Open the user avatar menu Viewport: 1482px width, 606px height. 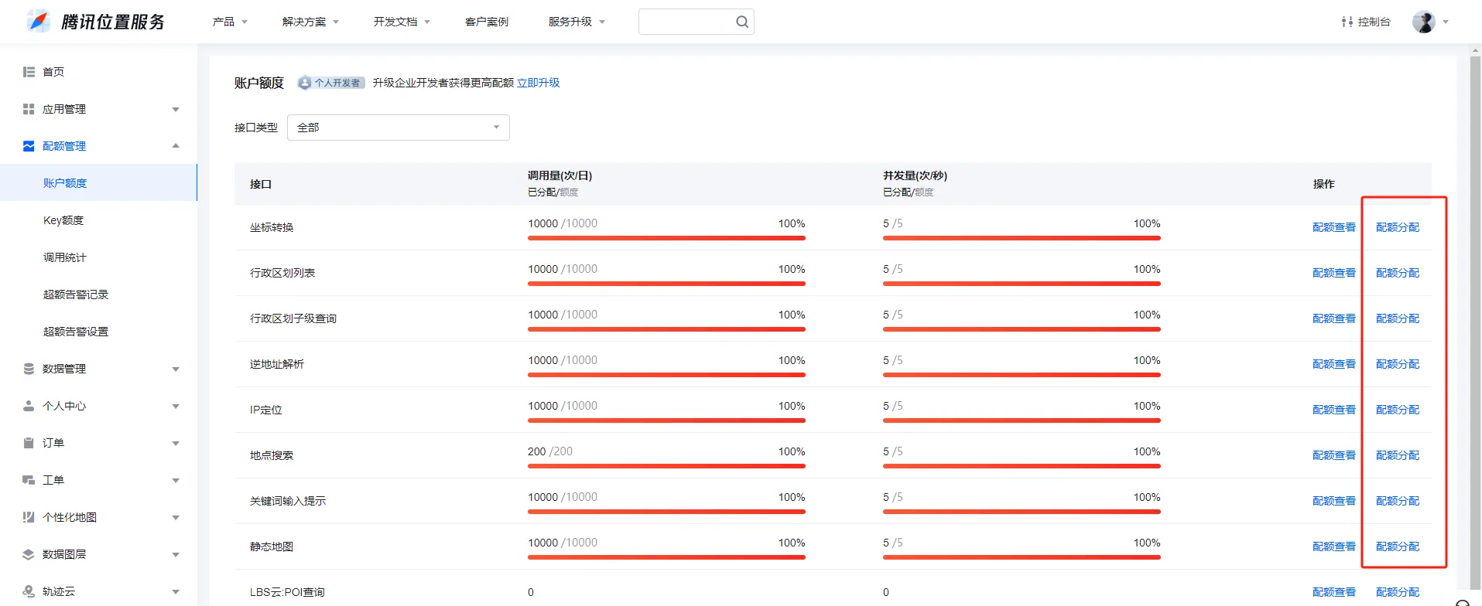point(1423,22)
